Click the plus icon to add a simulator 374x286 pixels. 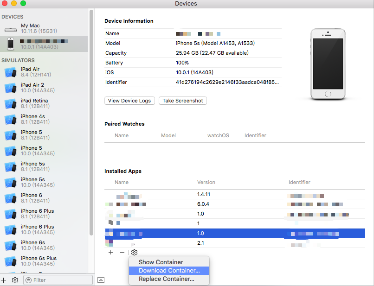point(4,280)
